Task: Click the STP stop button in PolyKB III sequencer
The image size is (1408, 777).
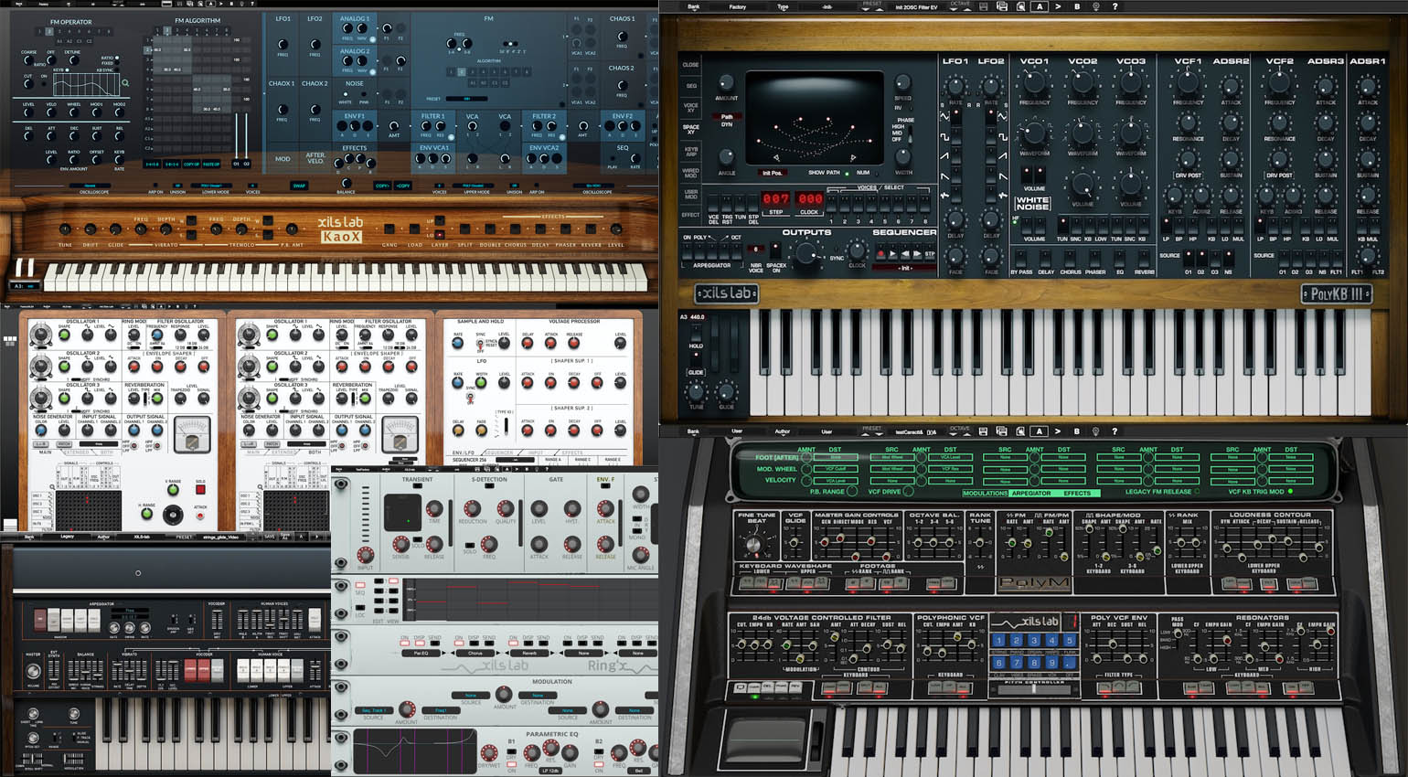Action: (929, 254)
